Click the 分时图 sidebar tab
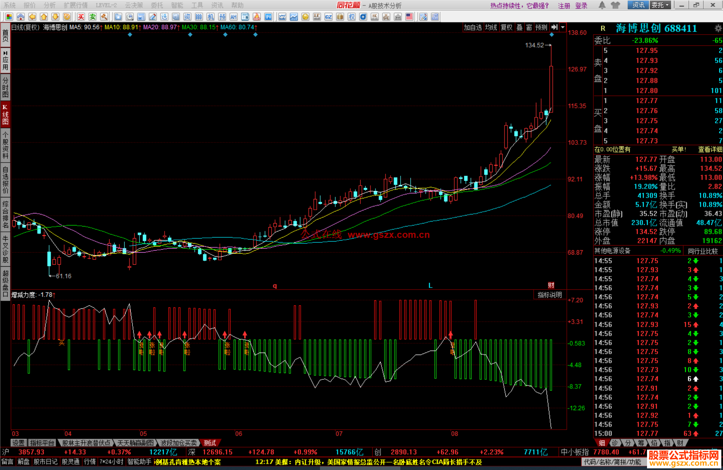This screenshot has width=723, height=470. pos(5,87)
